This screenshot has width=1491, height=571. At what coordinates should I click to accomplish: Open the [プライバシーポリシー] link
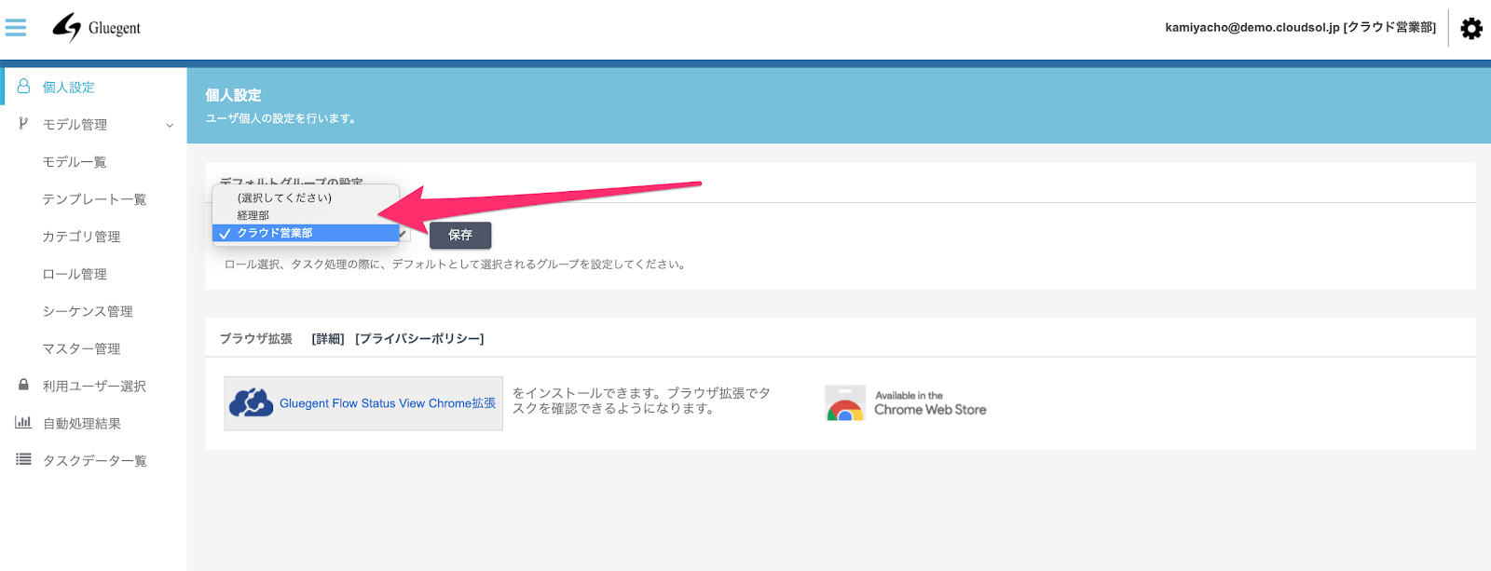[419, 339]
